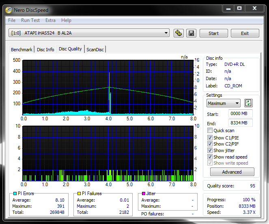Click the End position input field

240,123
